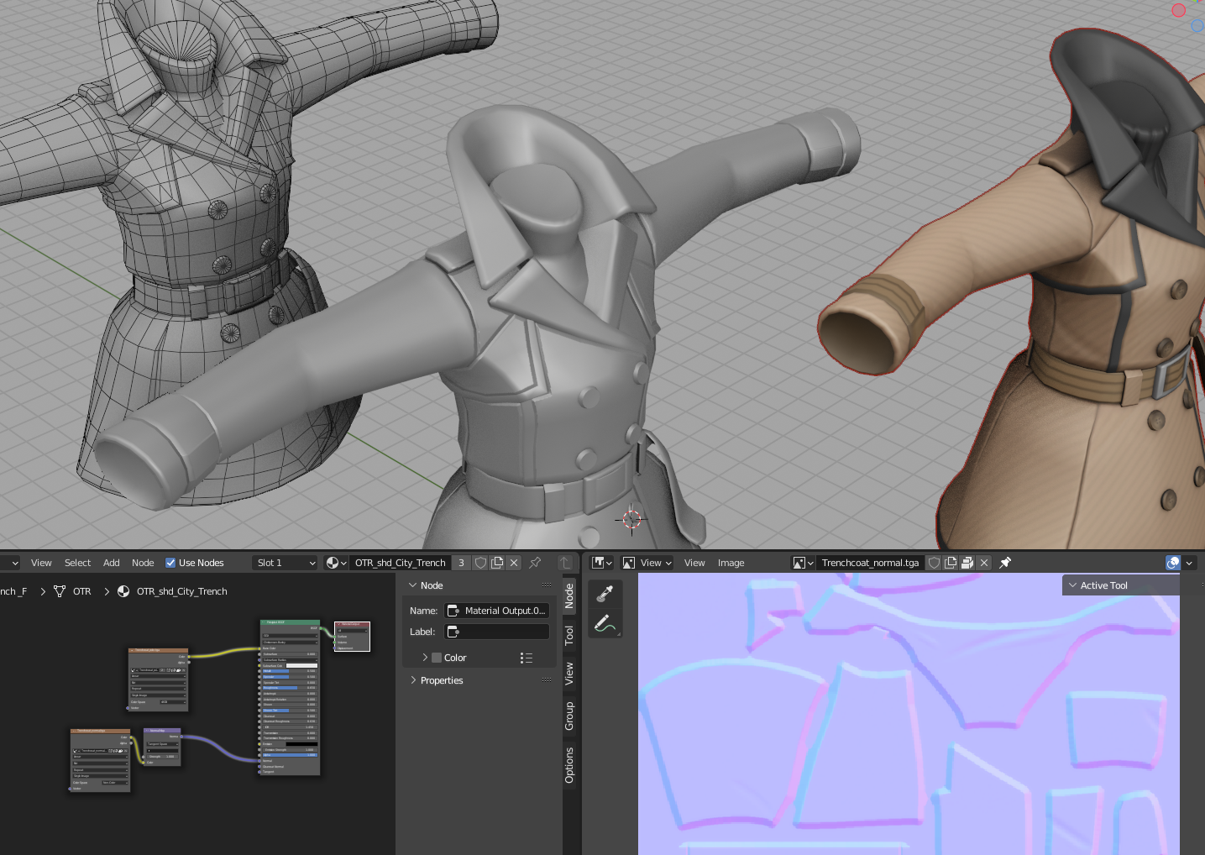Open the overlays options dropdown arrow
This screenshot has width=1205, height=855.
[x=1189, y=563]
